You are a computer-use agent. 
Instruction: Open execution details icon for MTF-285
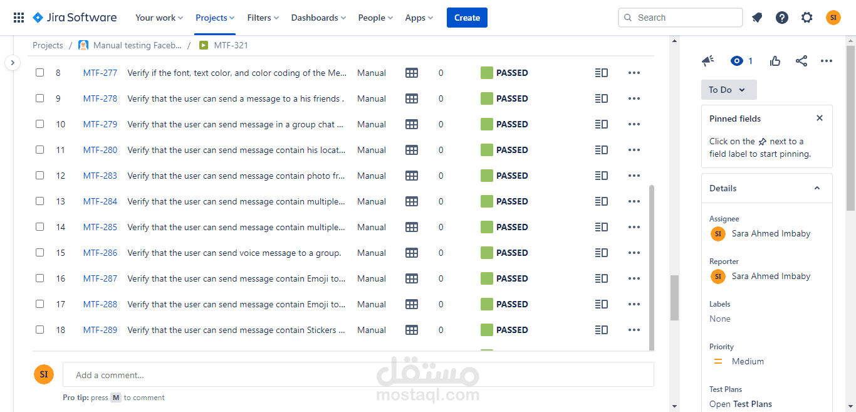point(602,227)
